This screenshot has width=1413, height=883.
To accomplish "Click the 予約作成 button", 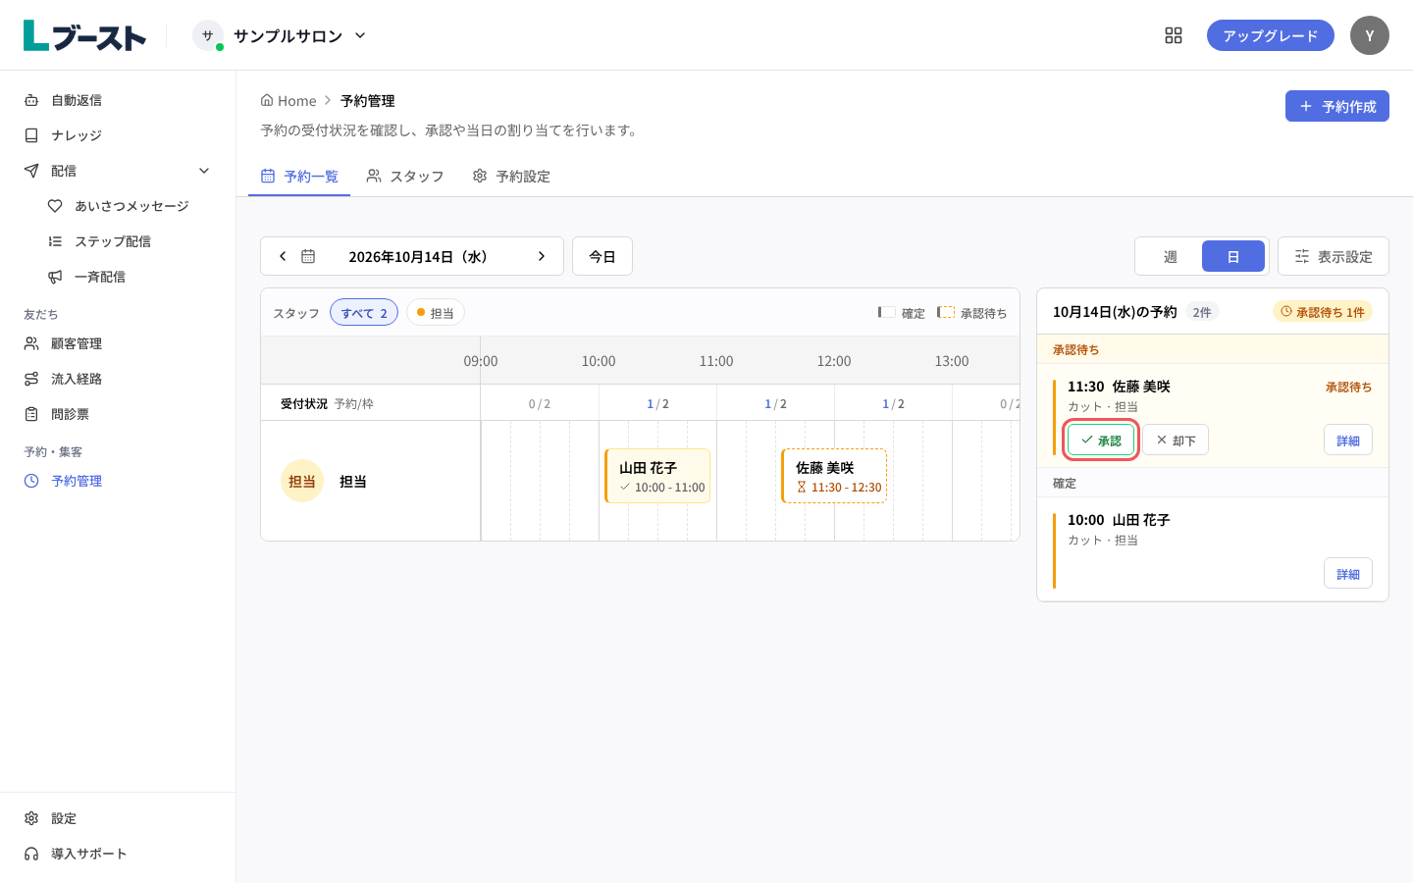I will pos(1337,106).
